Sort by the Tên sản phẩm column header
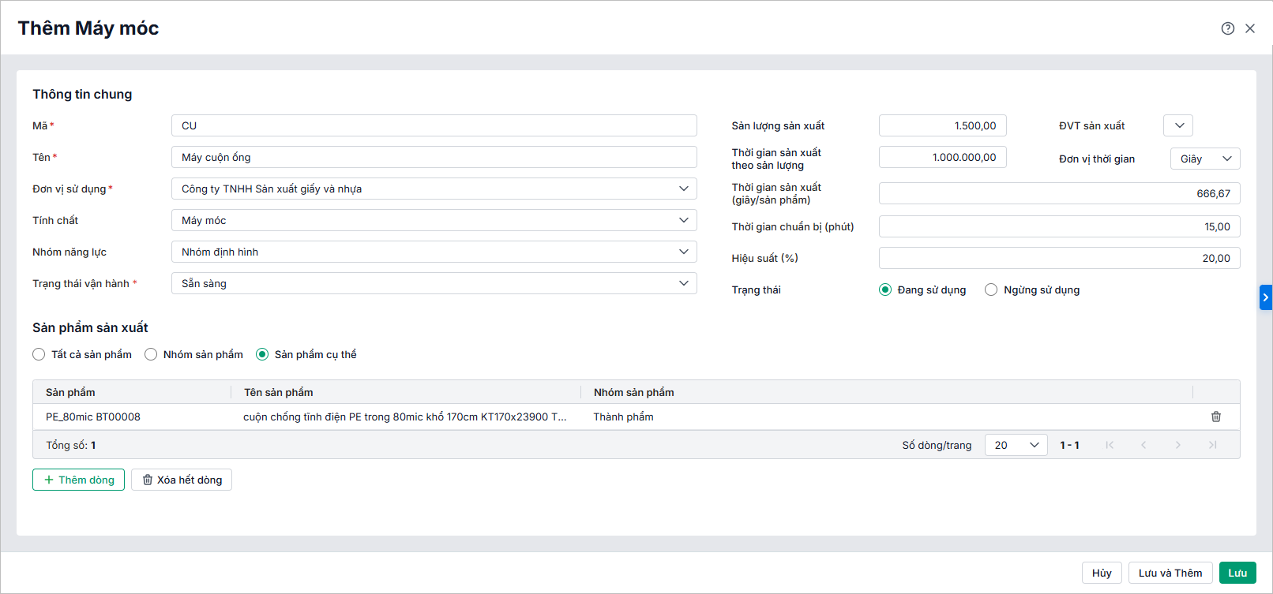This screenshot has height=594, width=1273. (278, 392)
